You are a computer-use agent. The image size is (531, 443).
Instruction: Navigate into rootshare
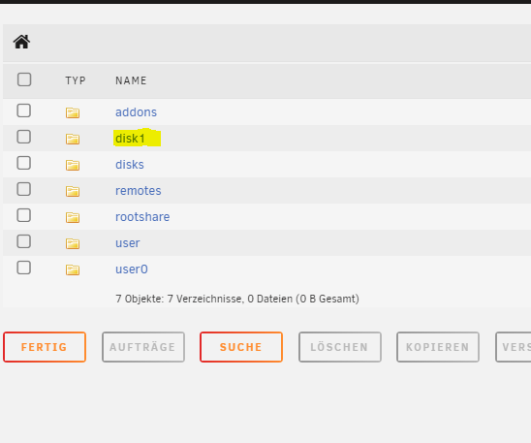pos(142,217)
